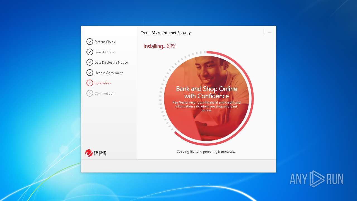
Task: Minimize the installer window
Action: 269,32
